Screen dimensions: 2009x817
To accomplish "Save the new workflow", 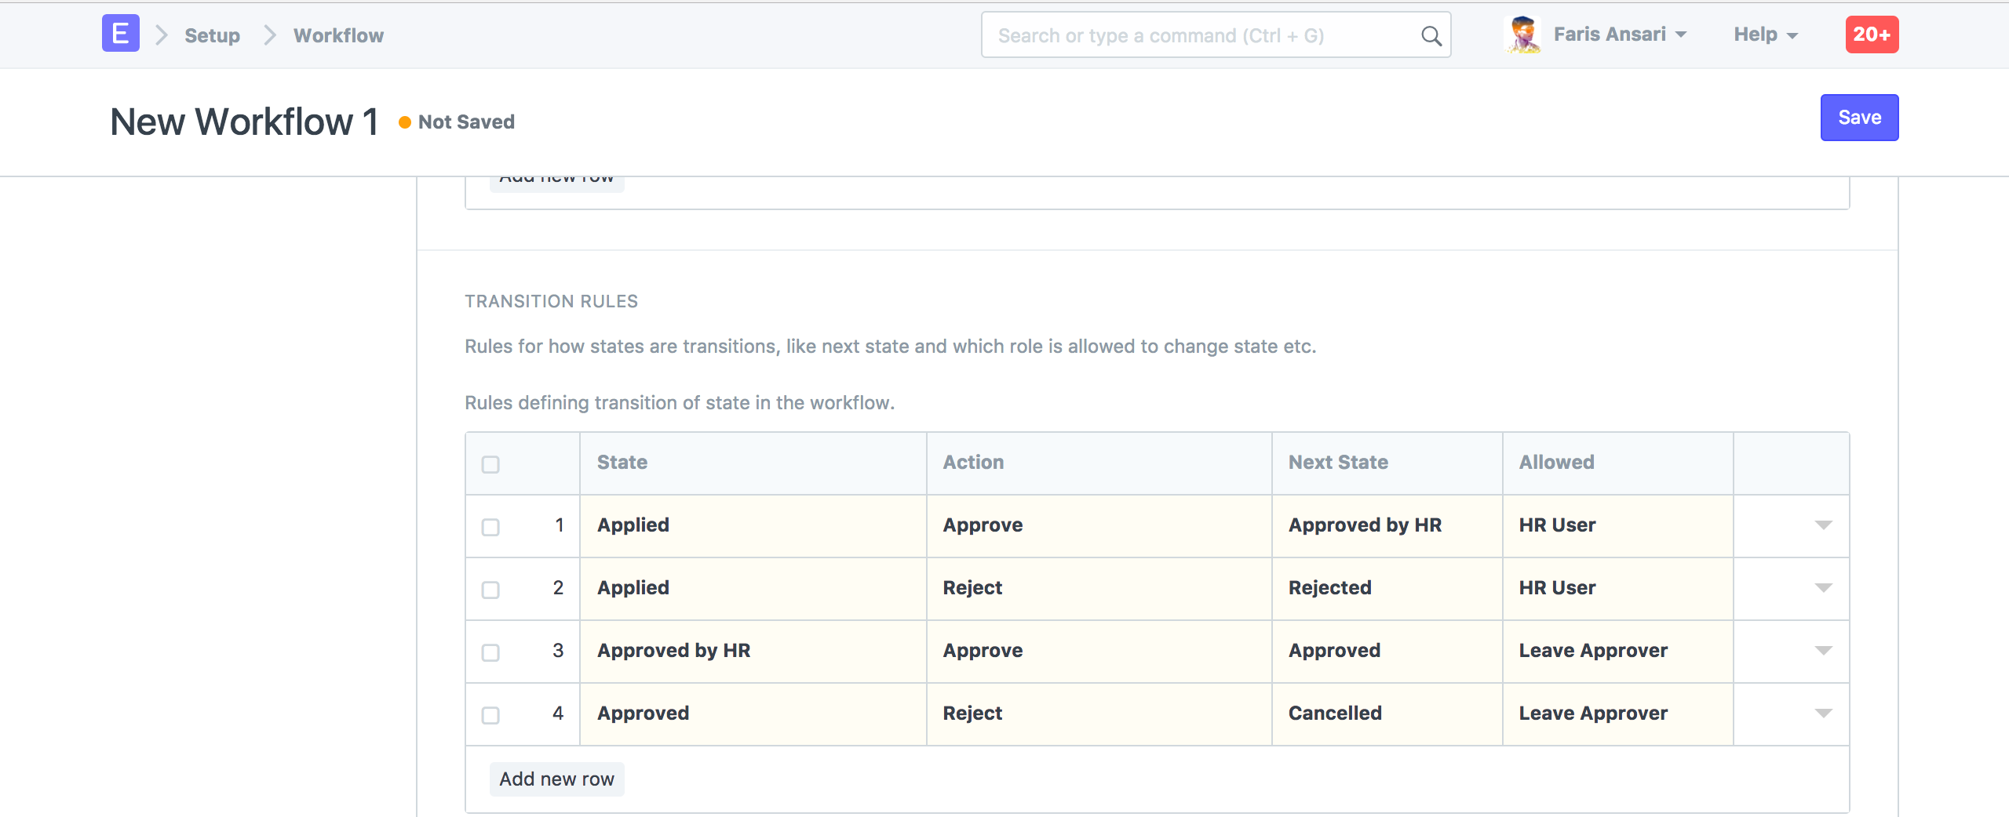I will pos(1858,118).
